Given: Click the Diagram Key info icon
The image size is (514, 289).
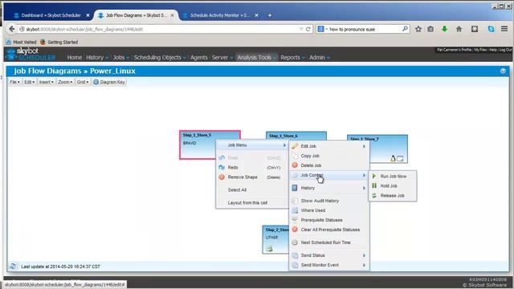Looking at the screenshot, I should pyautogui.click(x=96, y=82).
